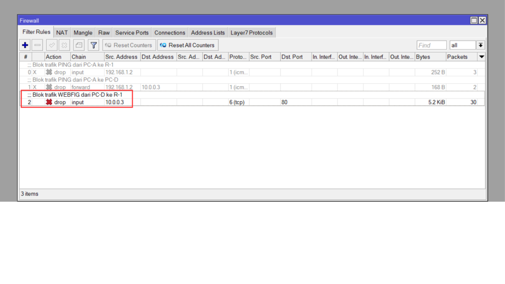Image resolution: width=505 pixels, height=284 pixels.
Task: Click in the Find search field
Action: pos(431,45)
